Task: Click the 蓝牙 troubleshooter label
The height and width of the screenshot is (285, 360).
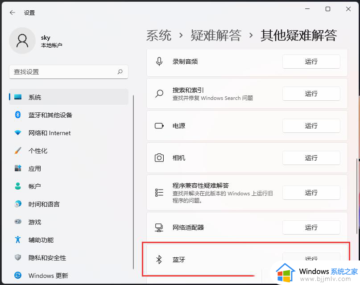Action: tap(178, 260)
